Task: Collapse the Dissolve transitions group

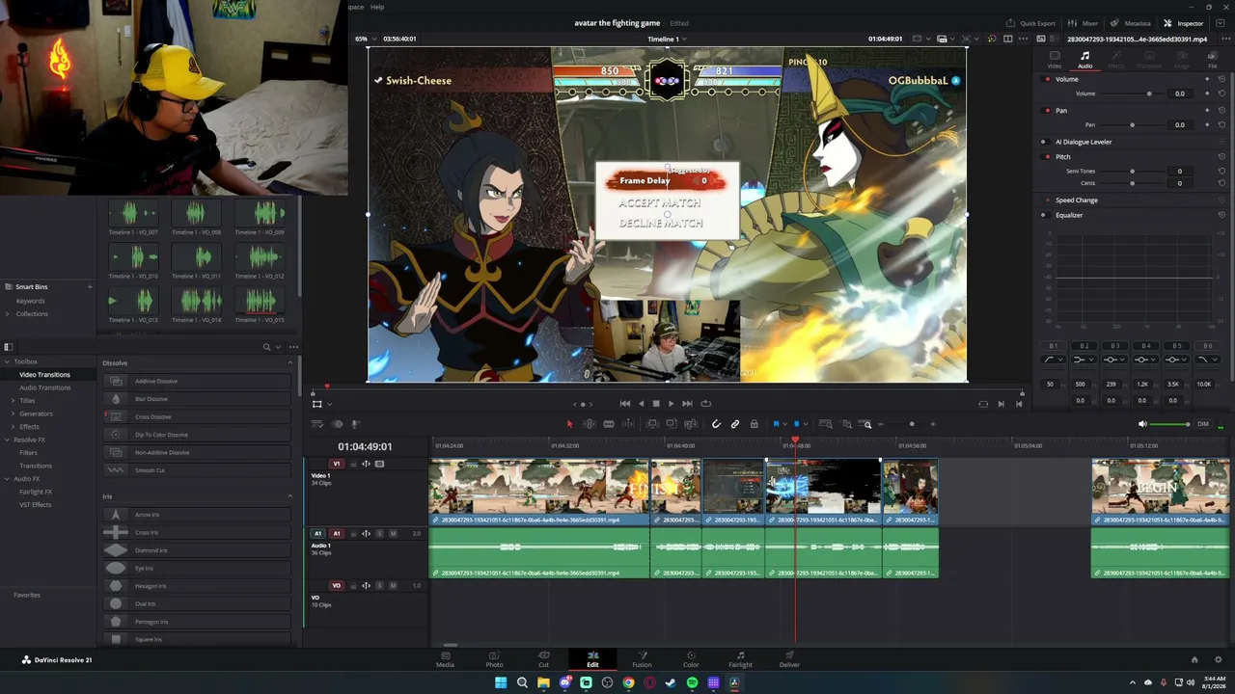Action: click(290, 362)
